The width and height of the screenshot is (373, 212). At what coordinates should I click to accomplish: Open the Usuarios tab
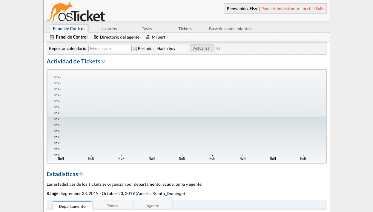pyautogui.click(x=108, y=29)
